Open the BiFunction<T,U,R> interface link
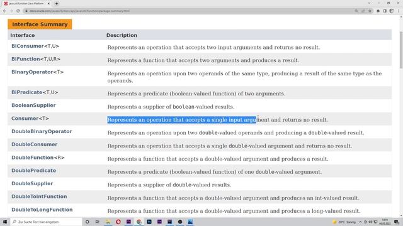 pyautogui.click(x=36, y=59)
